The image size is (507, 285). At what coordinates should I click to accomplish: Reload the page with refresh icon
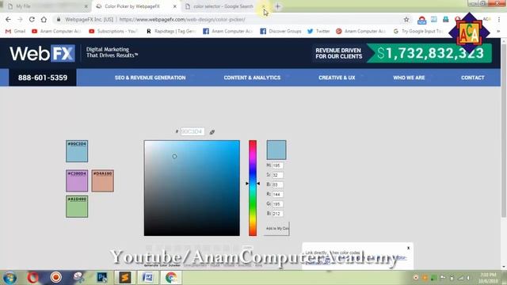32,19
